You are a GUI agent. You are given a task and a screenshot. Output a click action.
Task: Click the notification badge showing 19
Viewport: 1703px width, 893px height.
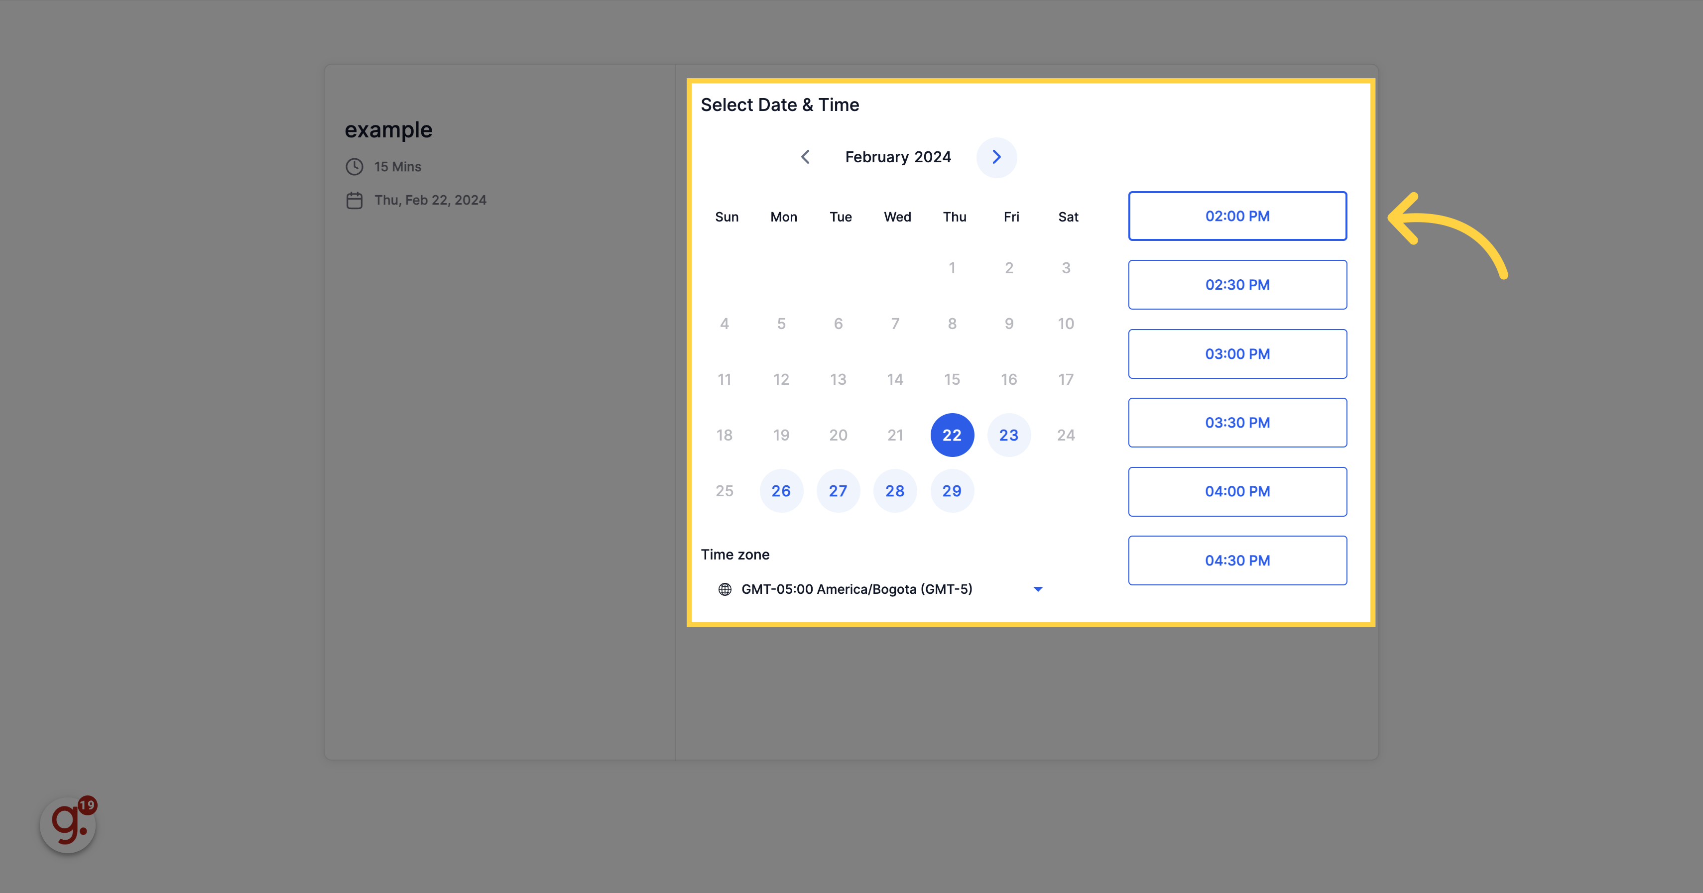click(87, 805)
